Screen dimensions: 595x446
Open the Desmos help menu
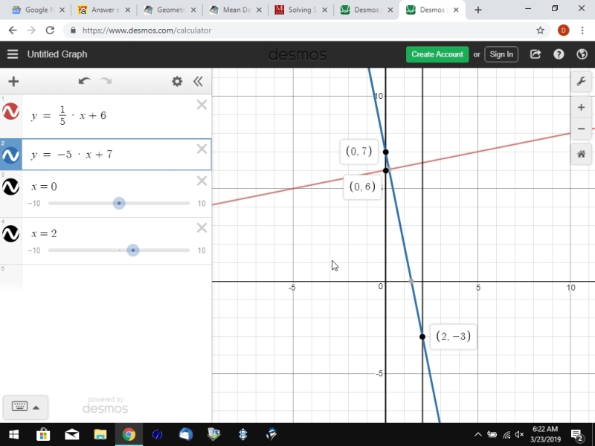tap(559, 54)
